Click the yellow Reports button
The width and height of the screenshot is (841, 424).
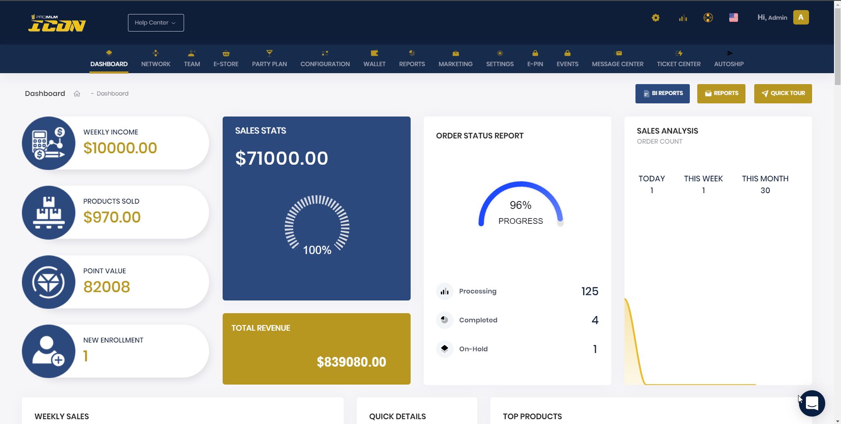click(721, 94)
